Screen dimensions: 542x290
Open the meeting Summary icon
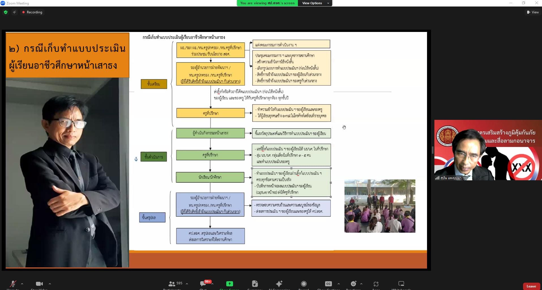coord(255,284)
